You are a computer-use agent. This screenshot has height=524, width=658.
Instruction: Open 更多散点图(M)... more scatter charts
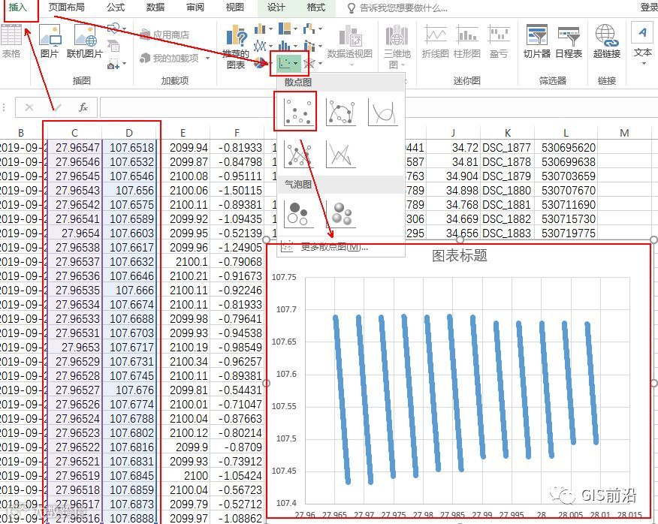341,247
